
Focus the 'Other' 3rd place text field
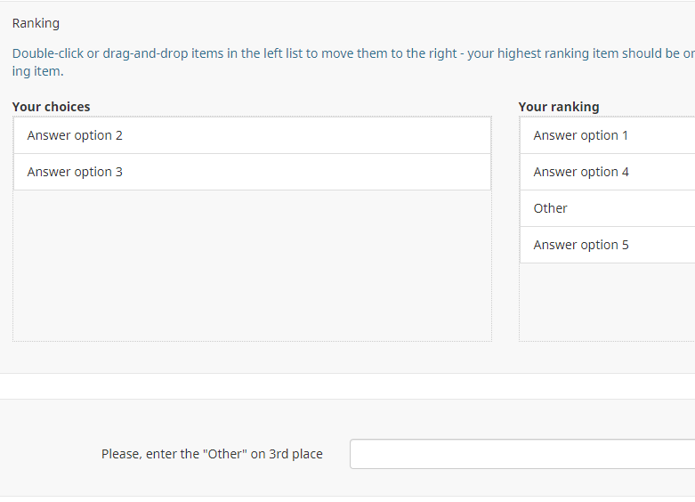(x=521, y=454)
